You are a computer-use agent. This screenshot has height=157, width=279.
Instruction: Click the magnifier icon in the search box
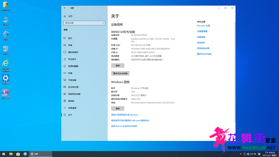coord(103,23)
